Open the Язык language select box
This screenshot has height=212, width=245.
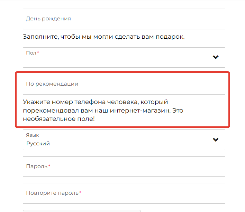pos(124,140)
